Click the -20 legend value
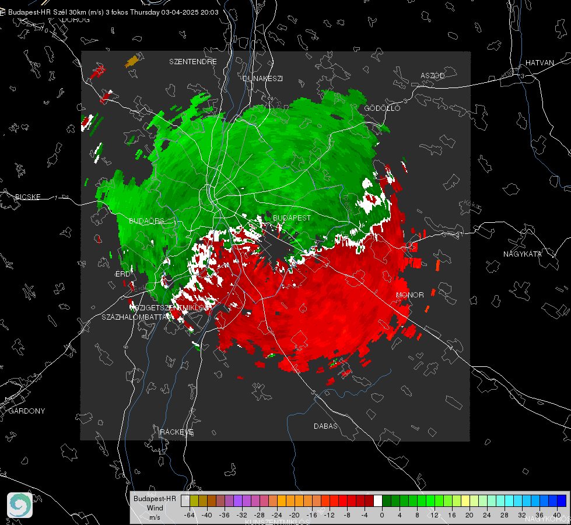 [x=294, y=515]
